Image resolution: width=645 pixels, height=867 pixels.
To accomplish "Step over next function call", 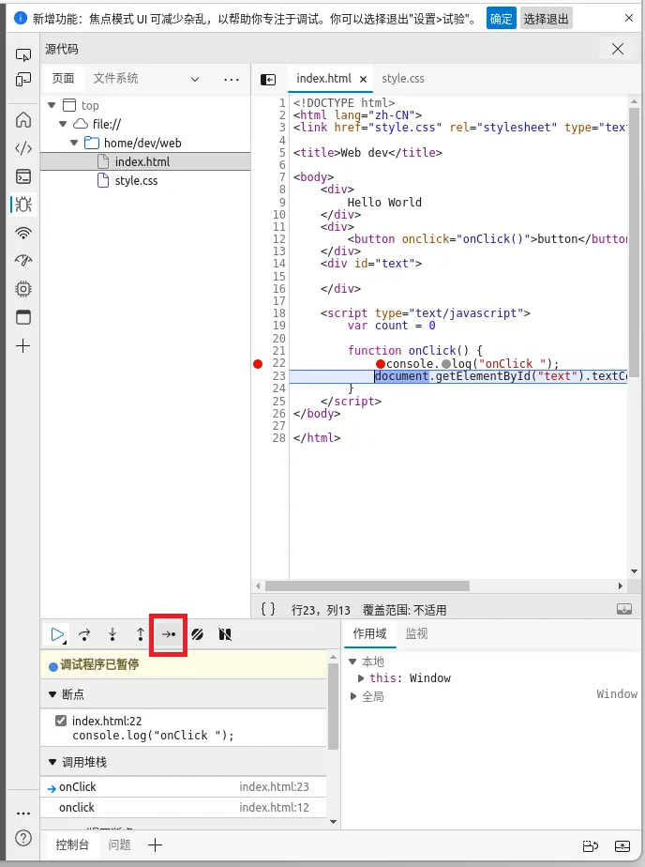I will pyautogui.click(x=84, y=634).
